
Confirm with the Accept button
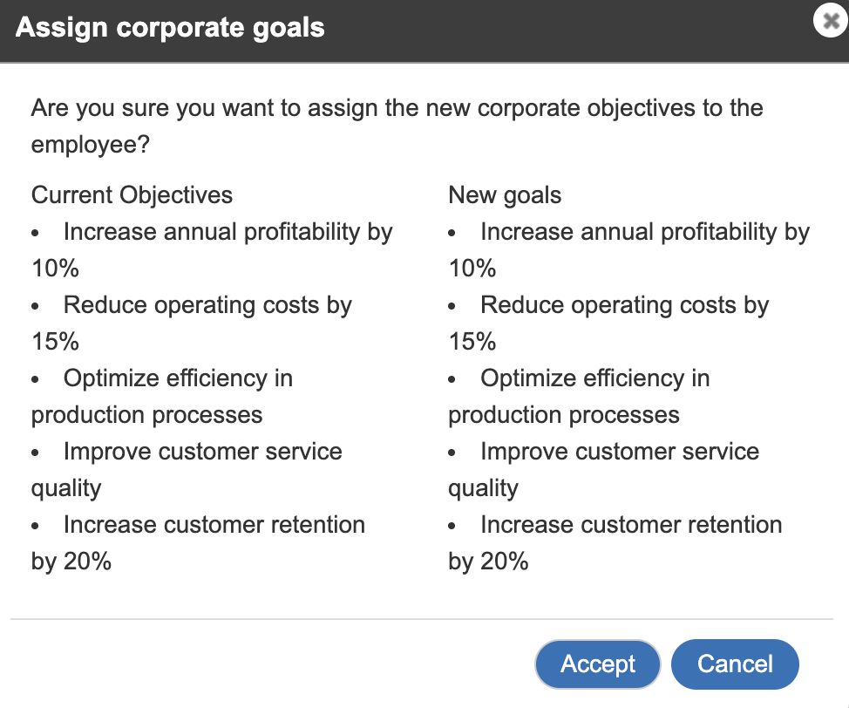click(597, 664)
